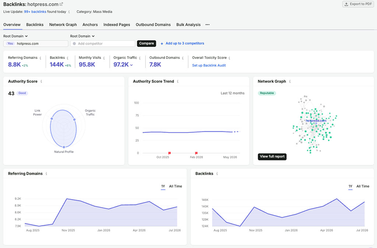Open the Anchors tab

(x=90, y=25)
